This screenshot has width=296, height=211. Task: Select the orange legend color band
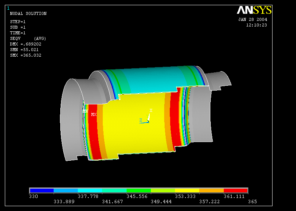click(x=211, y=190)
